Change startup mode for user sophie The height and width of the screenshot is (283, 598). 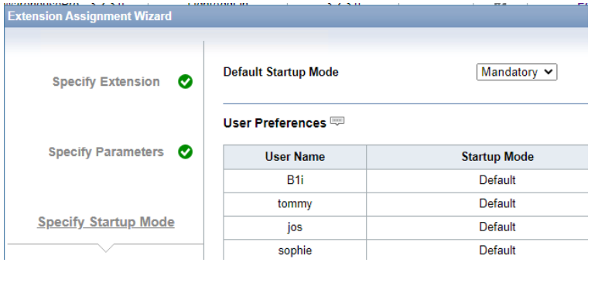point(497,251)
